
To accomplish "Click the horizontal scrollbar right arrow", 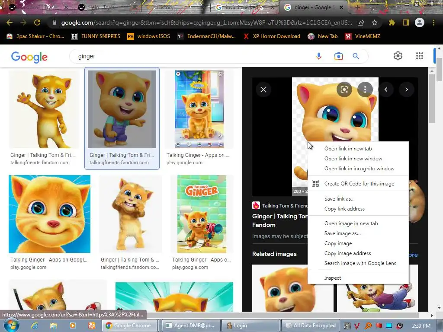I will (x=432, y=315).
